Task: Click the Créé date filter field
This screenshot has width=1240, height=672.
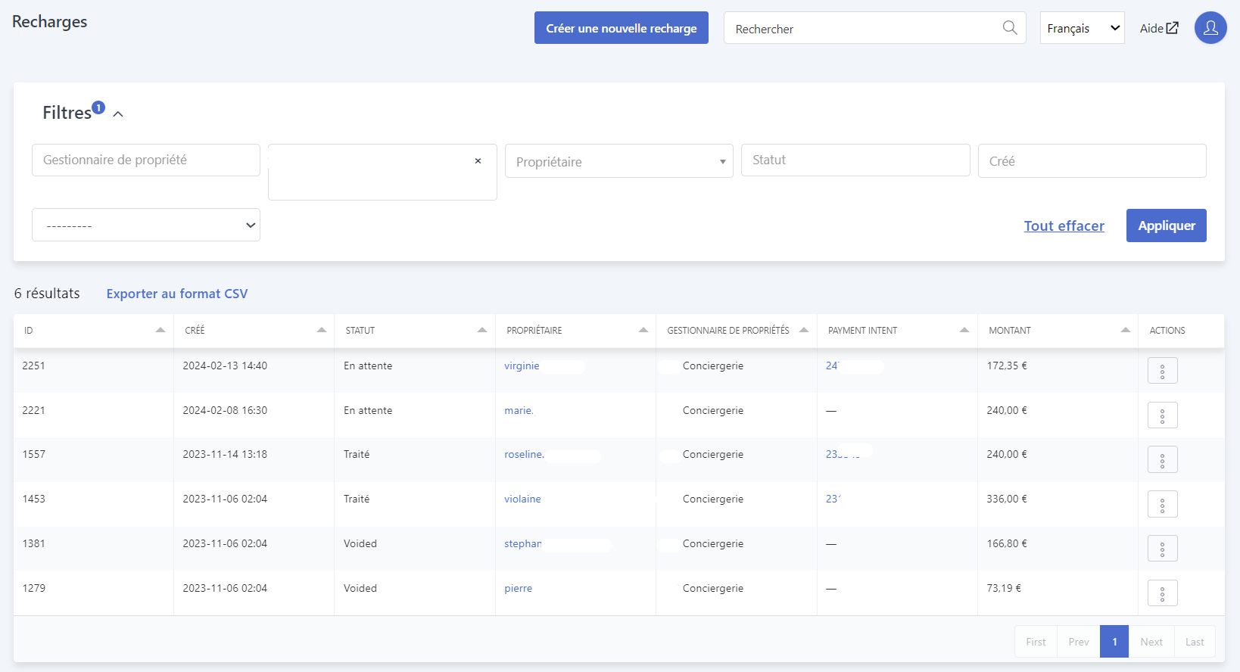Action: pyautogui.click(x=1092, y=161)
